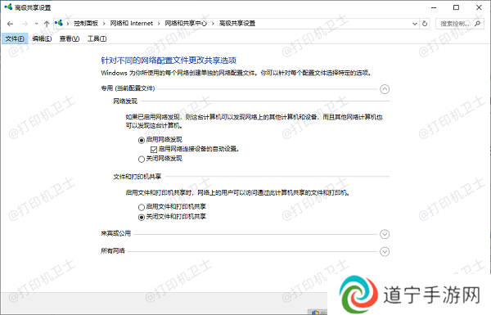Open the 查看(V) menu
491x315 pixels.
(70, 38)
